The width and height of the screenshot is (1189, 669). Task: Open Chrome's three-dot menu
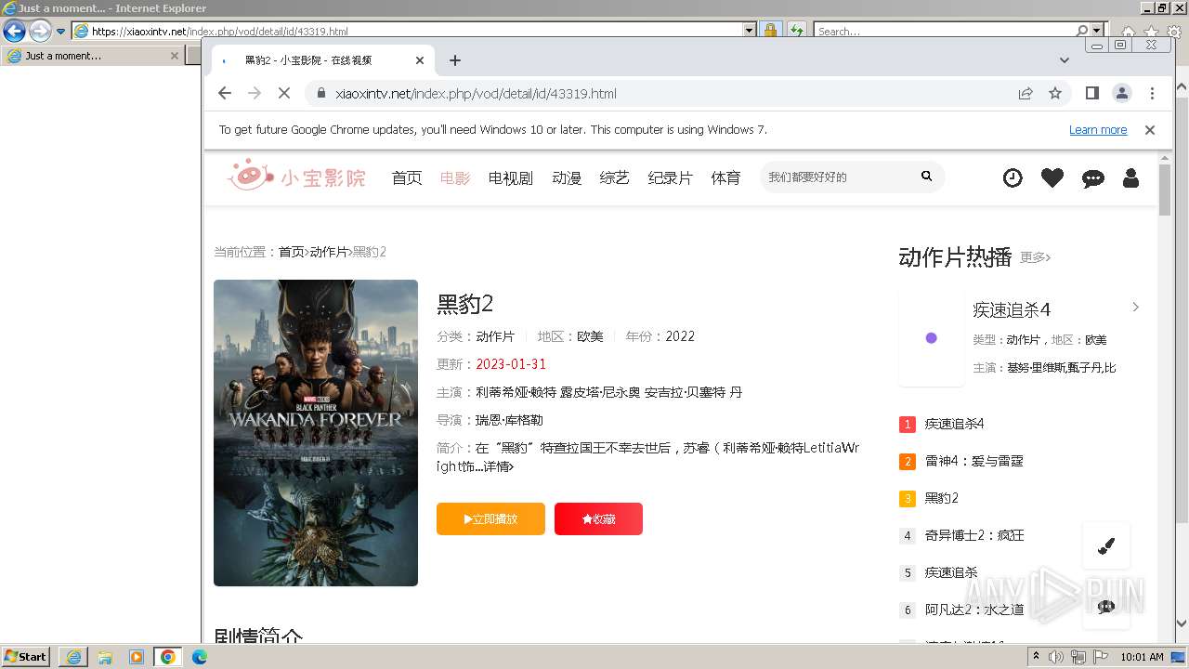pos(1152,93)
